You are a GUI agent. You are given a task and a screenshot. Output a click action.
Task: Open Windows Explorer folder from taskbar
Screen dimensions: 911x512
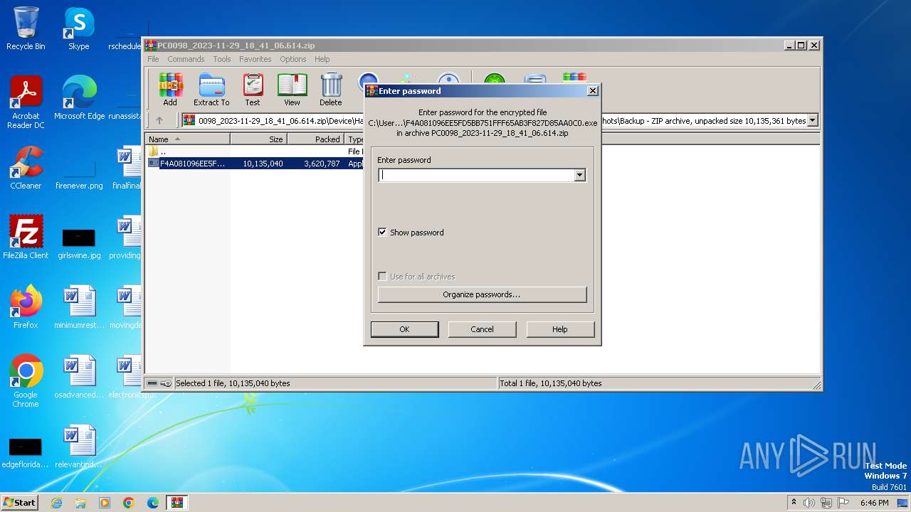click(80, 503)
